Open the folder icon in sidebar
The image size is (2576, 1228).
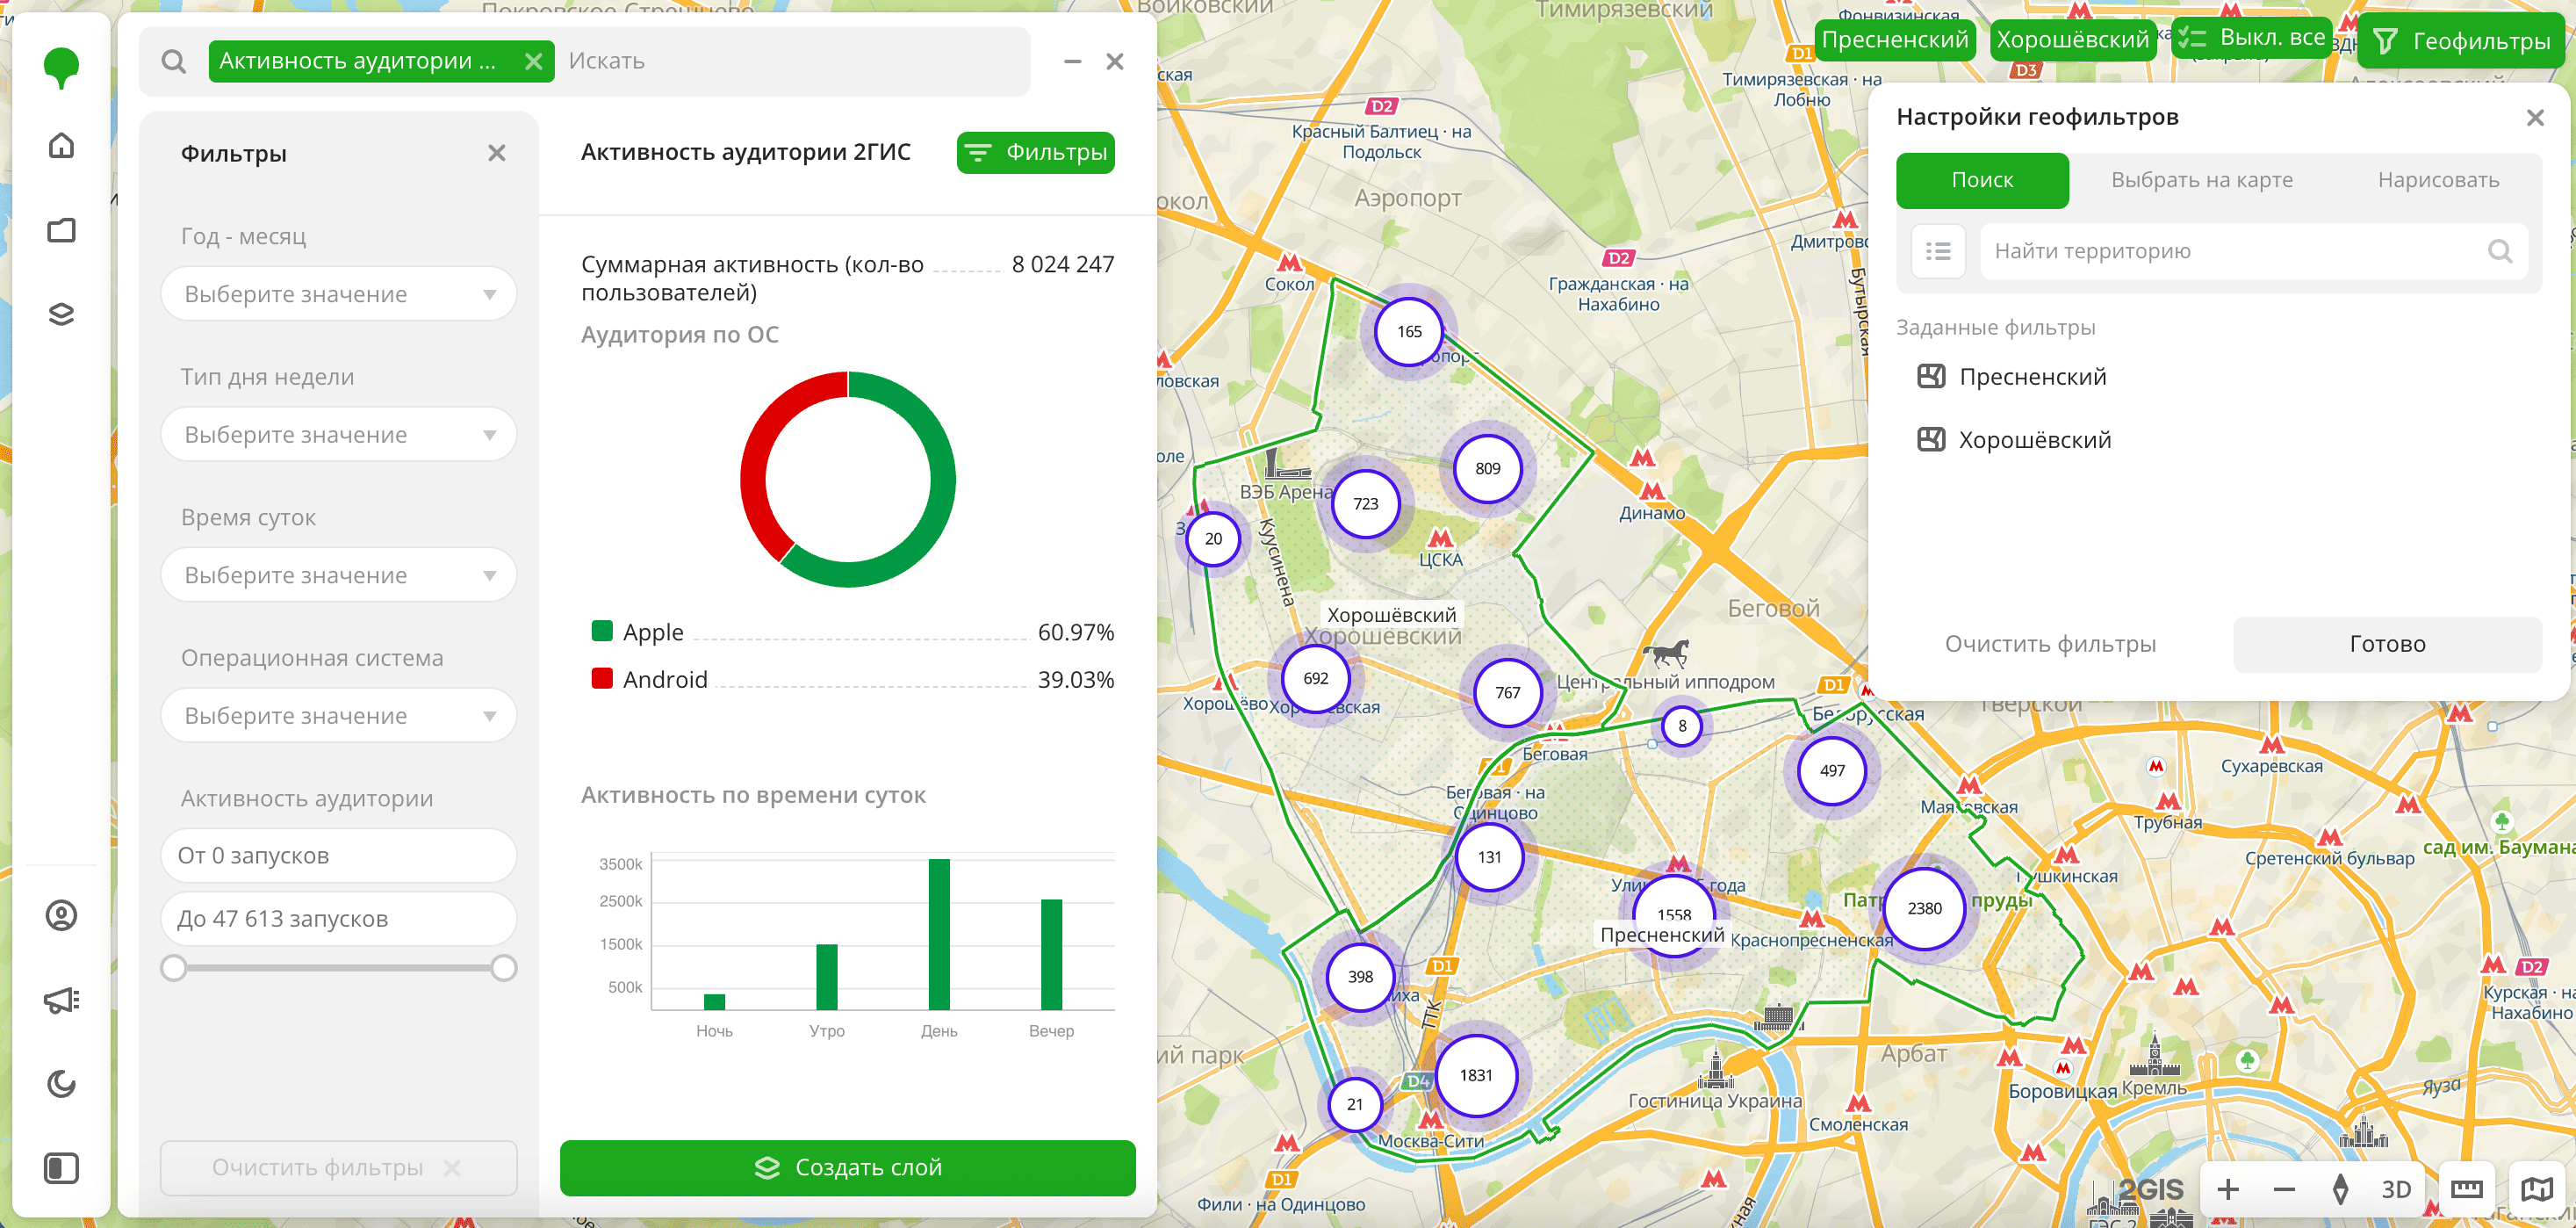coord(61,230)
